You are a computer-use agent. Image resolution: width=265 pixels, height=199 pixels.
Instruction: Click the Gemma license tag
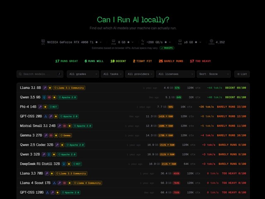point(65,136)
